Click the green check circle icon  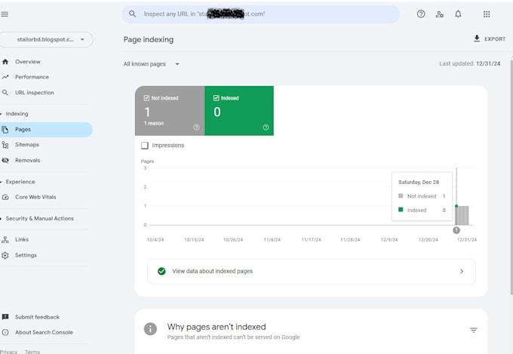tap(161, 271)
